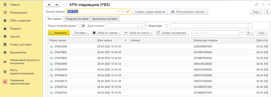Open Логистические этикетки print dropdown

coord(189,12)
